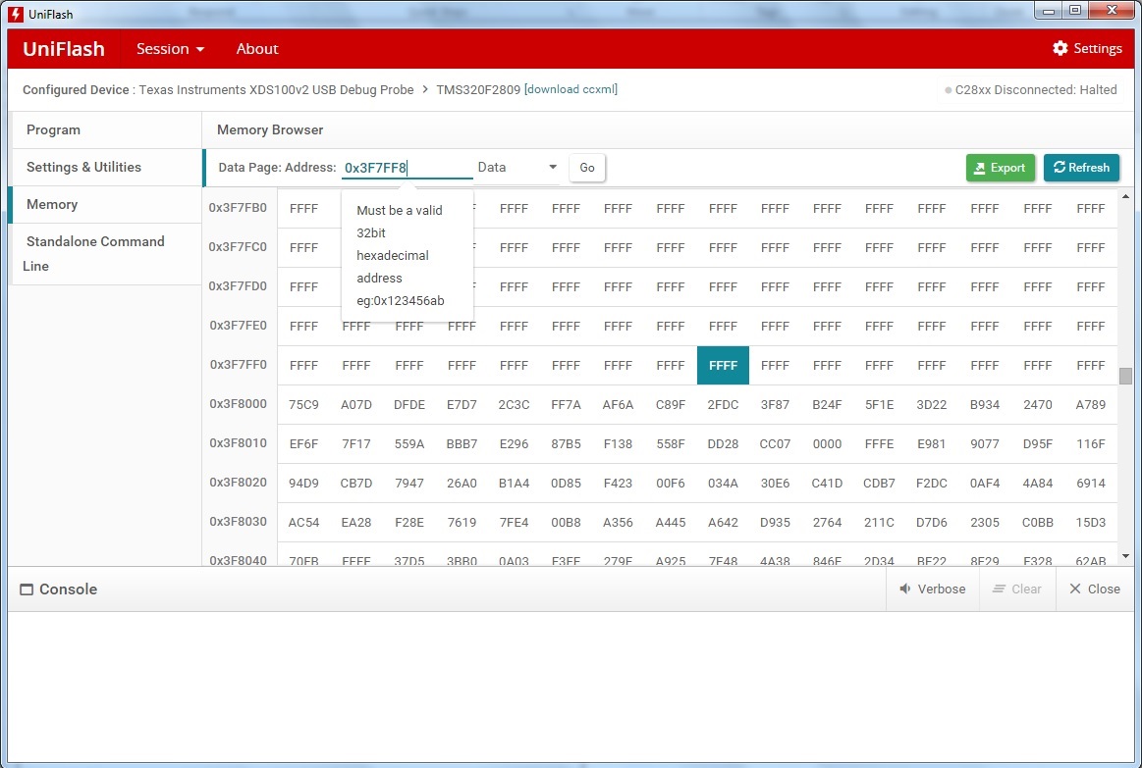1142x768 pixels.
Task: Click the UniFlash lightning app icon
Action: (x=16, y=14)
